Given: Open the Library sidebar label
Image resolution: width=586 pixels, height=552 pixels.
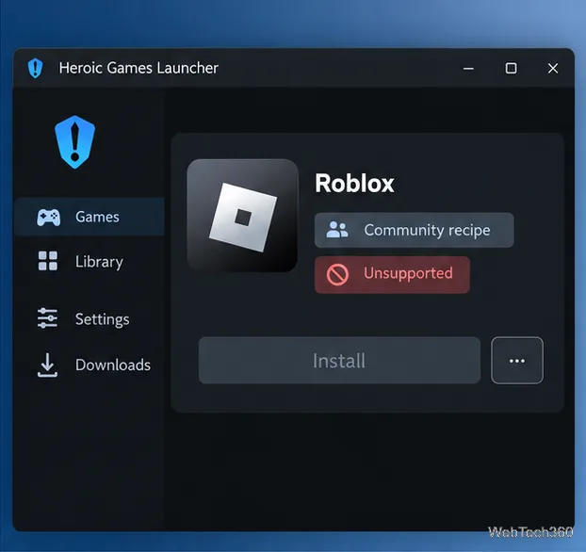Looking at the screenshot, I should (x=99, y=262).
